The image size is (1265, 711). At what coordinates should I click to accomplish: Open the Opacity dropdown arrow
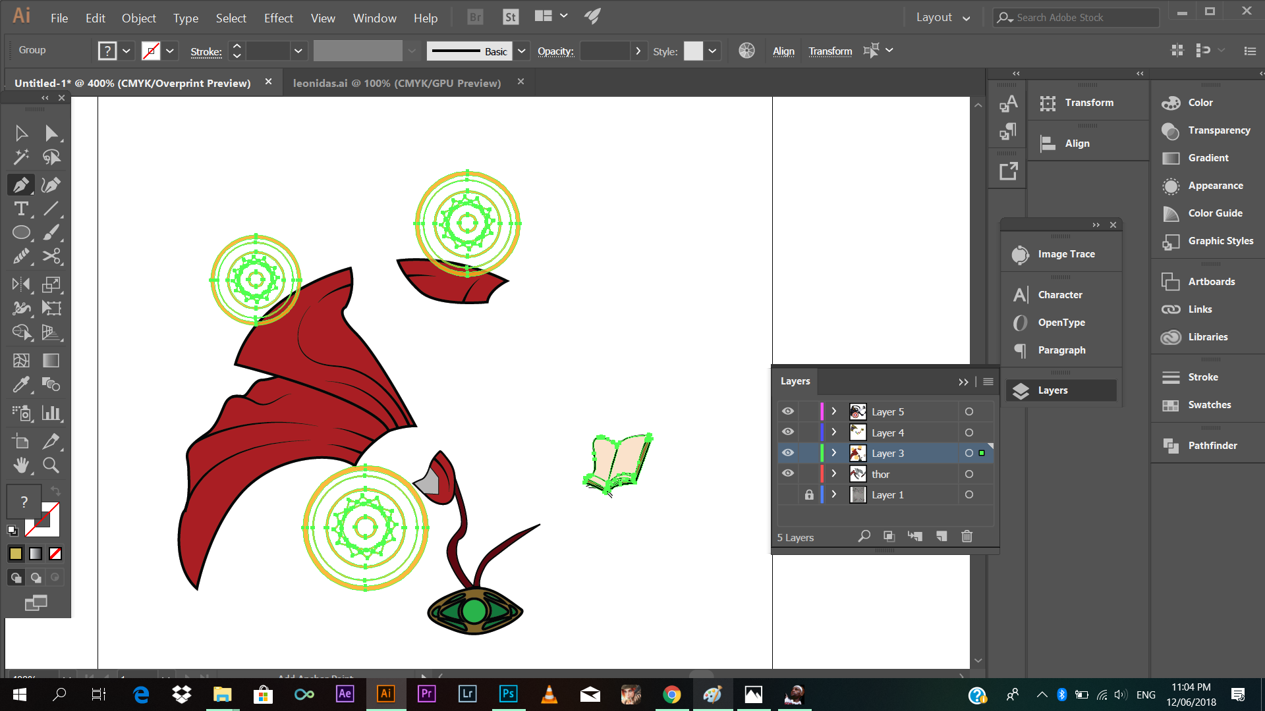pyautogui.click(x=638, y=51)
